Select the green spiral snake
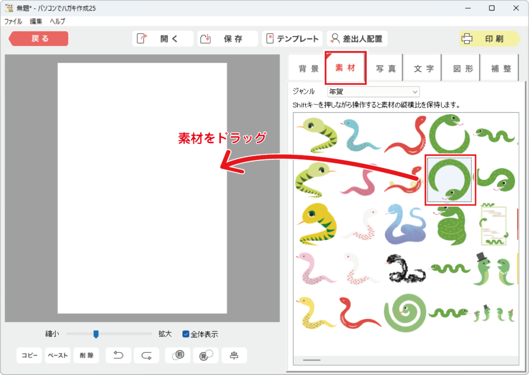The height and width of the screenshot is (375, 529). [405, 312]
